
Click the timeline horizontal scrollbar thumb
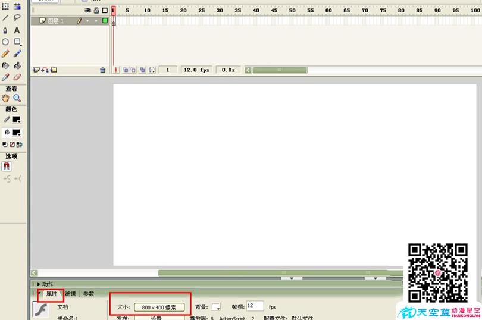click(280, 70)
